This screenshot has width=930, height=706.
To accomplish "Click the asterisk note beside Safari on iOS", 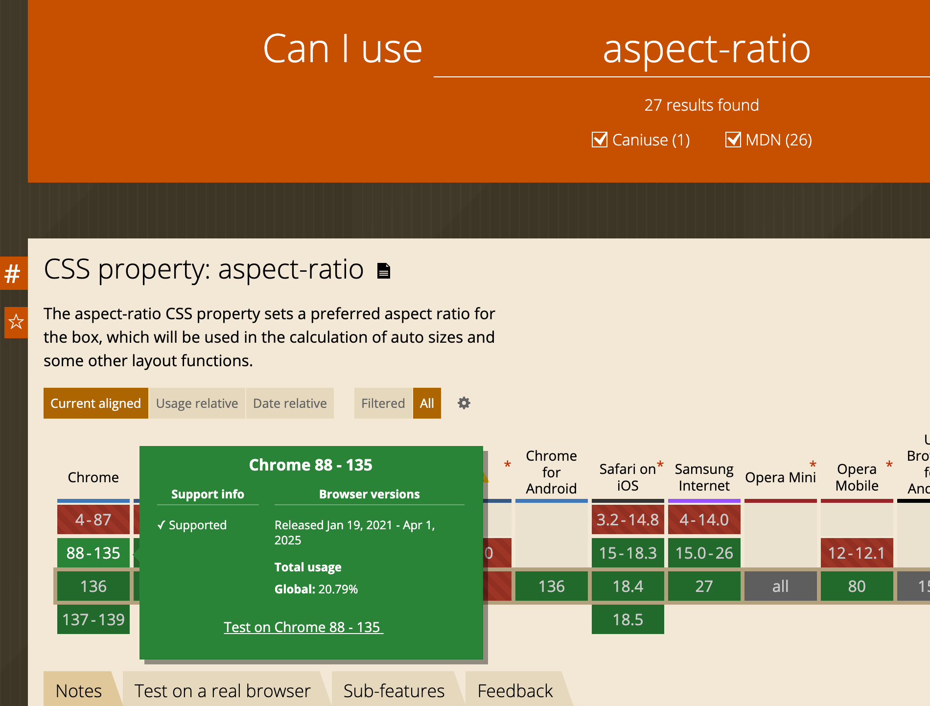I will (x=660, y=465).
